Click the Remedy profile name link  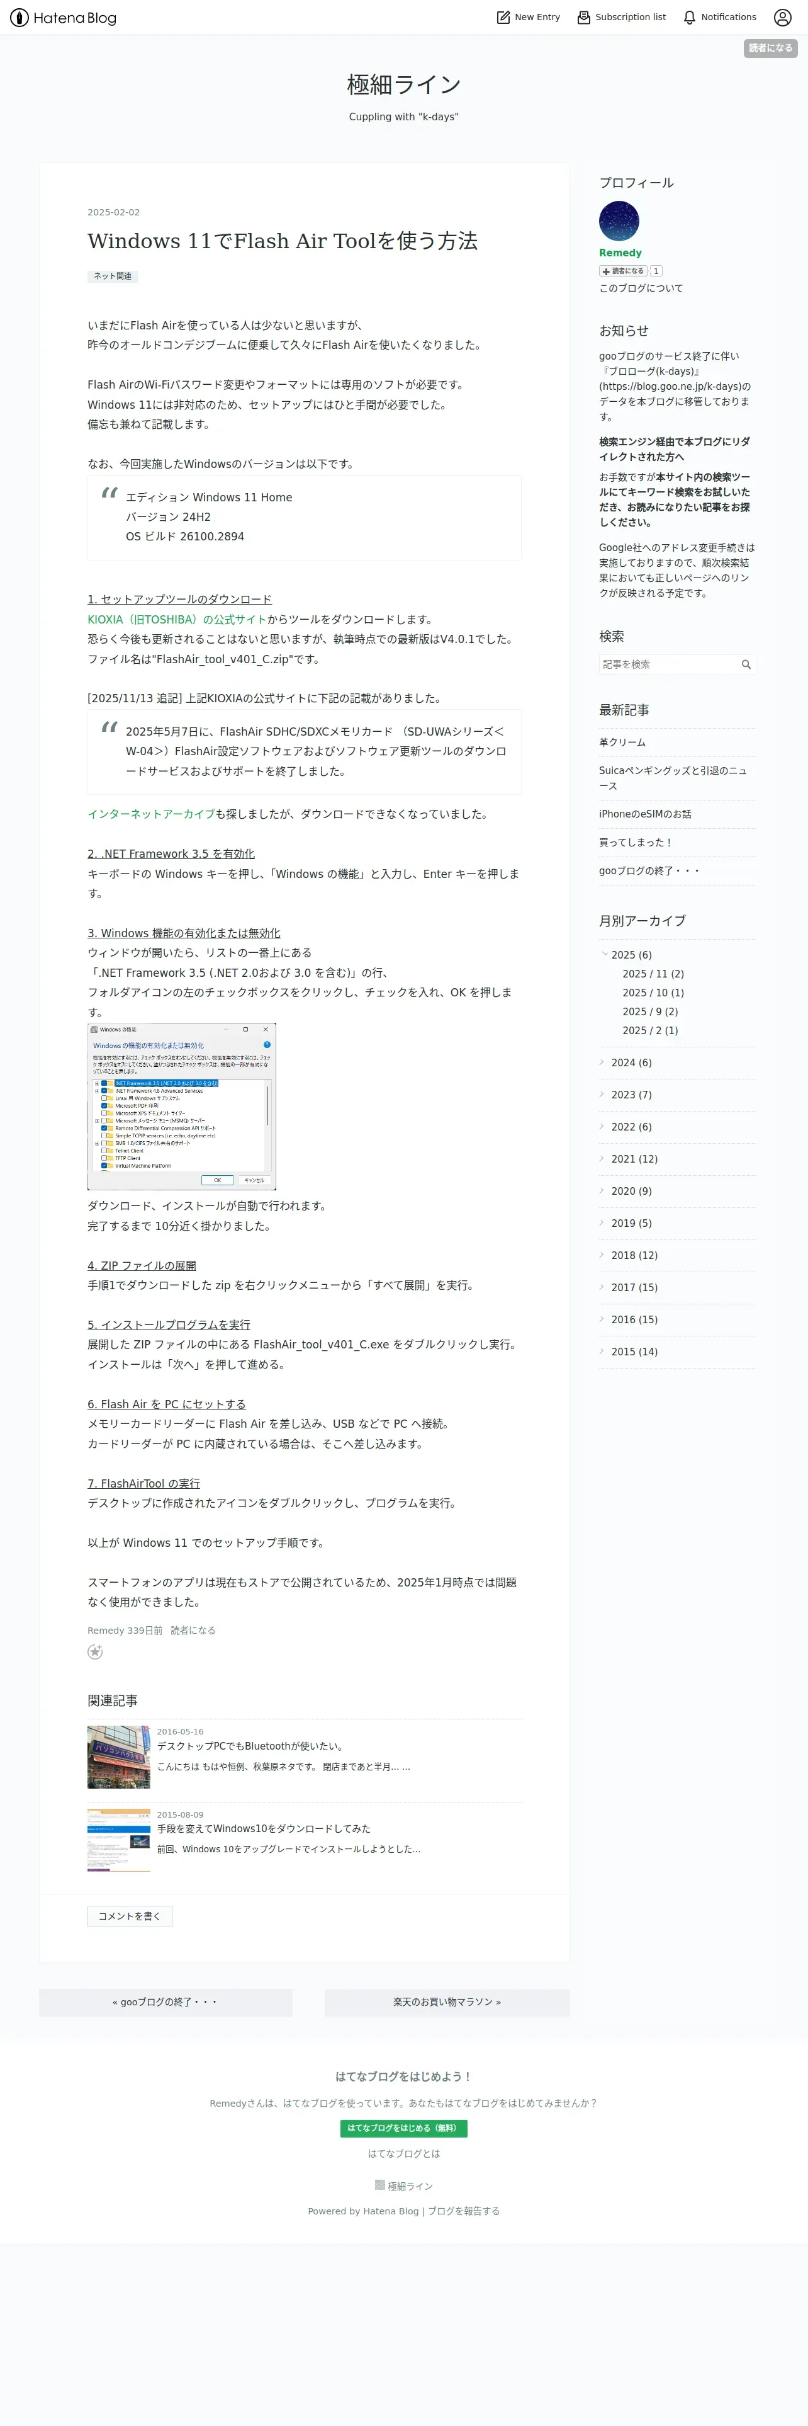point(621,253)
